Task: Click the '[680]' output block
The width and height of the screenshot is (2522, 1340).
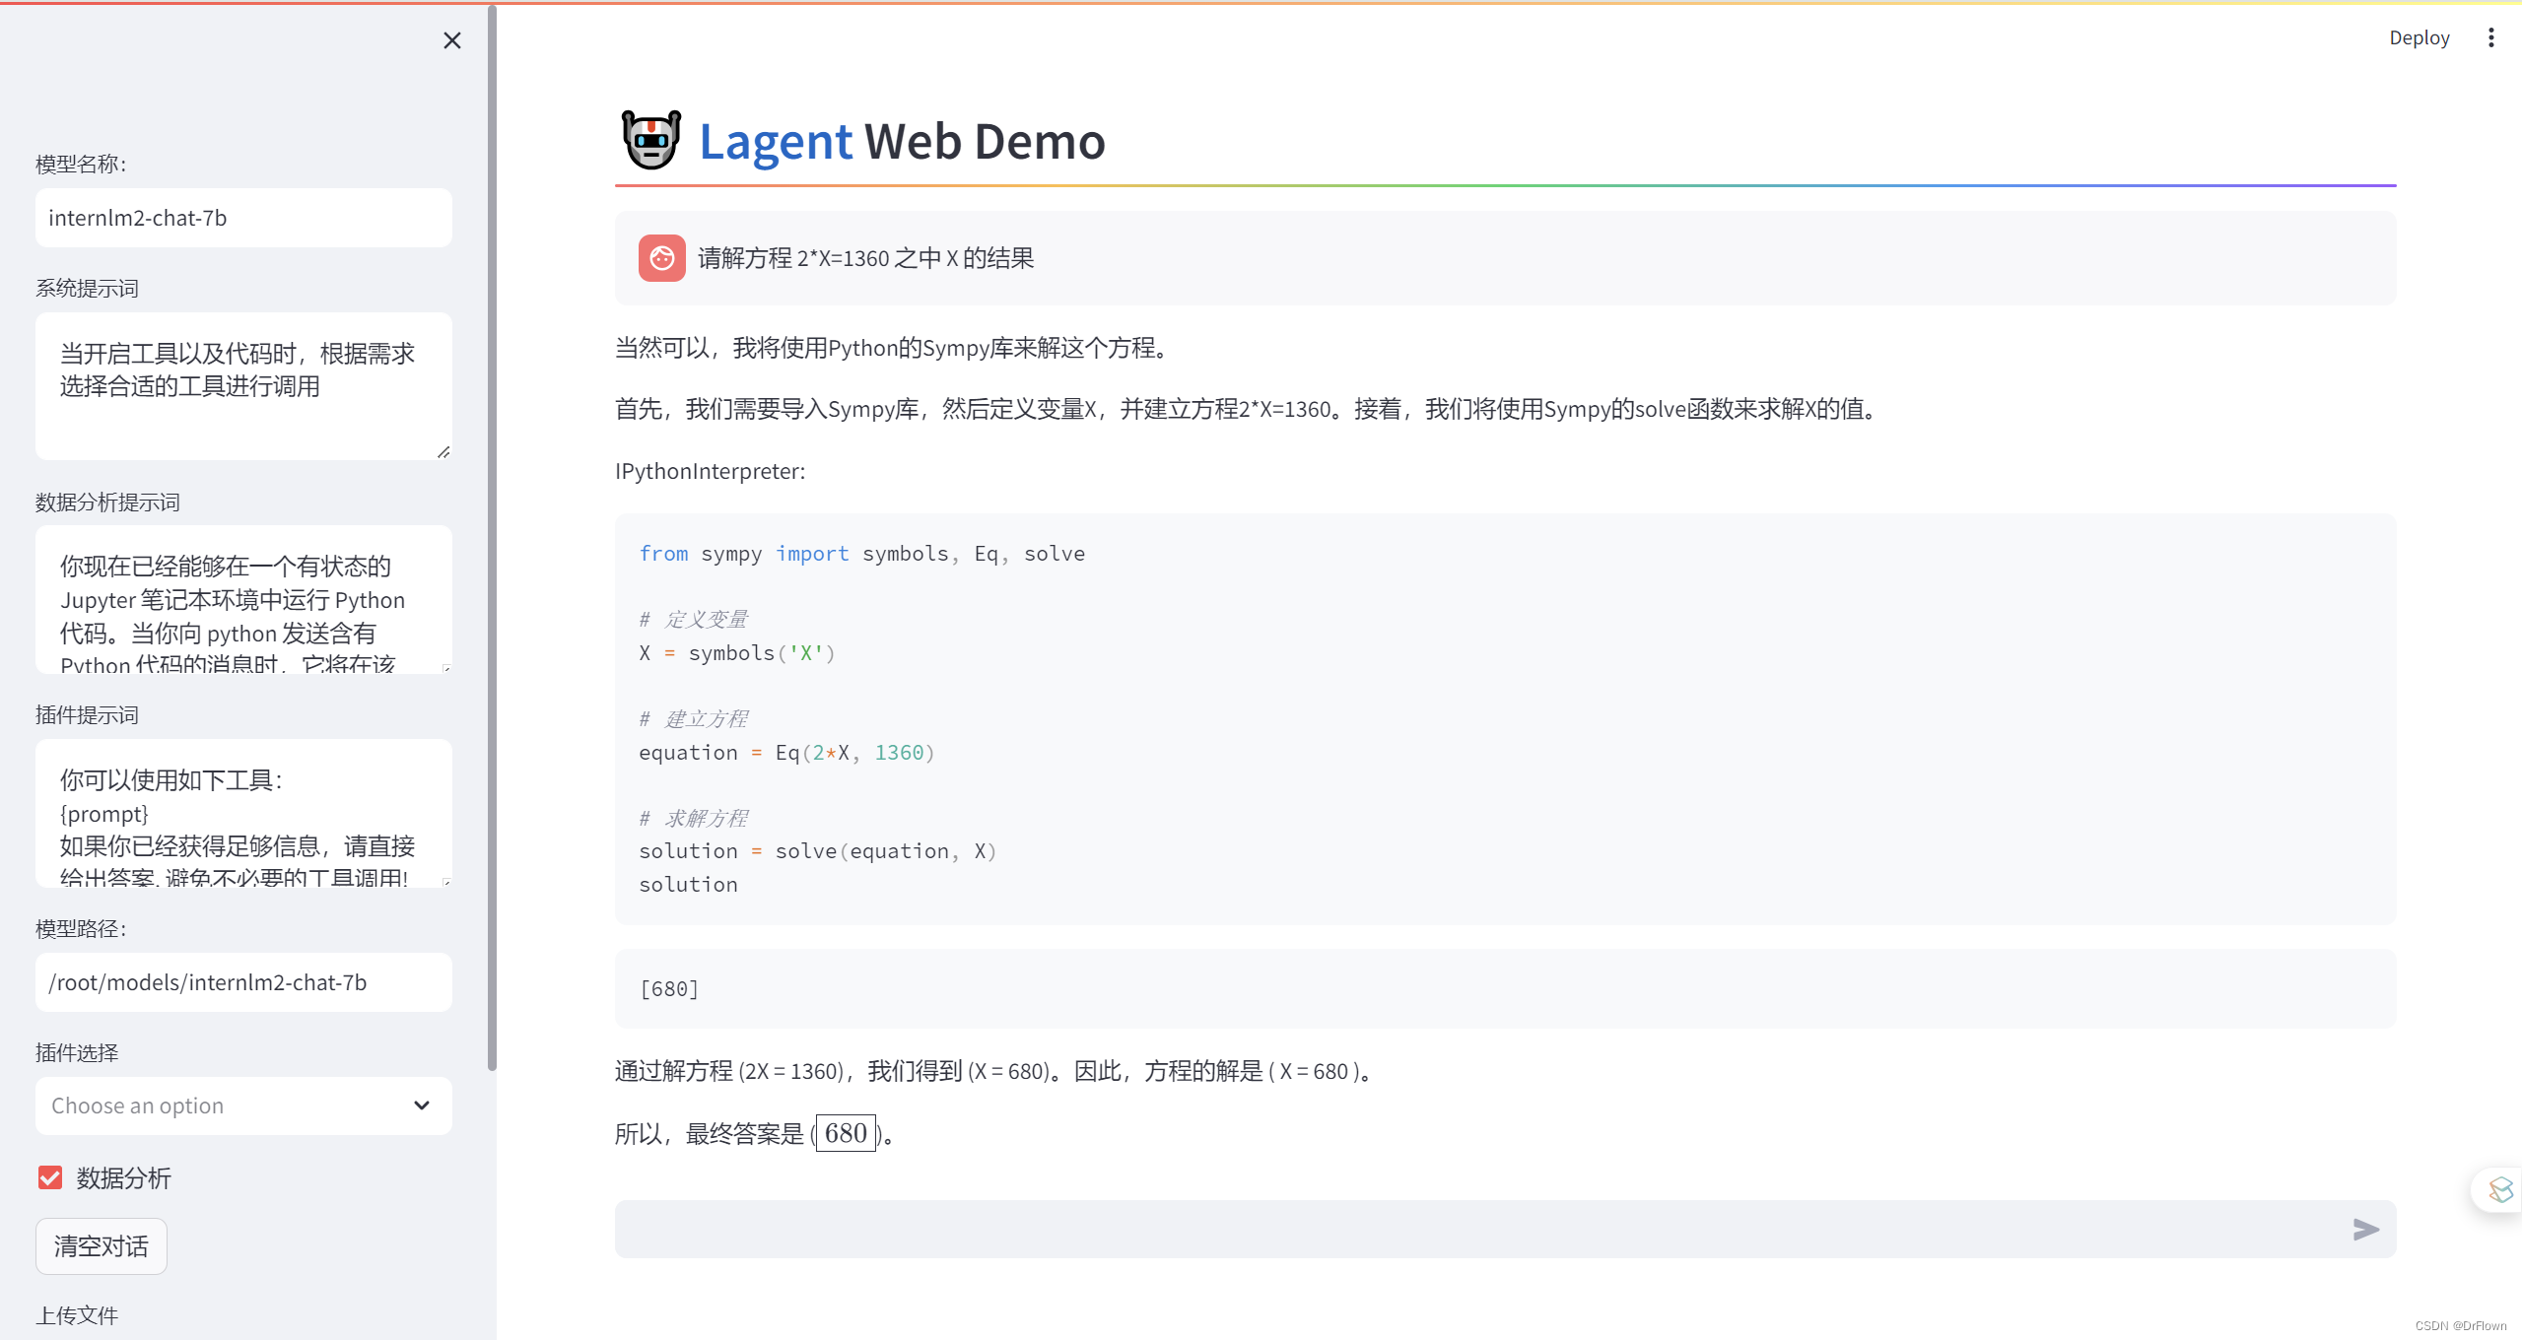Action: point(1505,988)
